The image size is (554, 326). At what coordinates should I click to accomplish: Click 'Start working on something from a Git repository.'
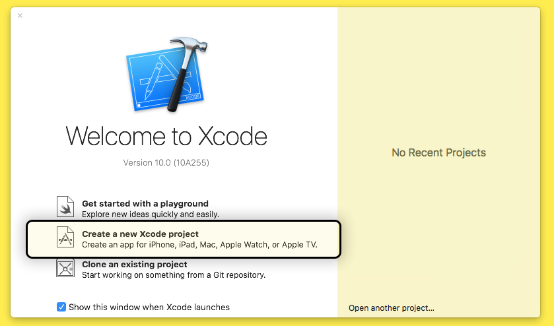pos(174,275)
